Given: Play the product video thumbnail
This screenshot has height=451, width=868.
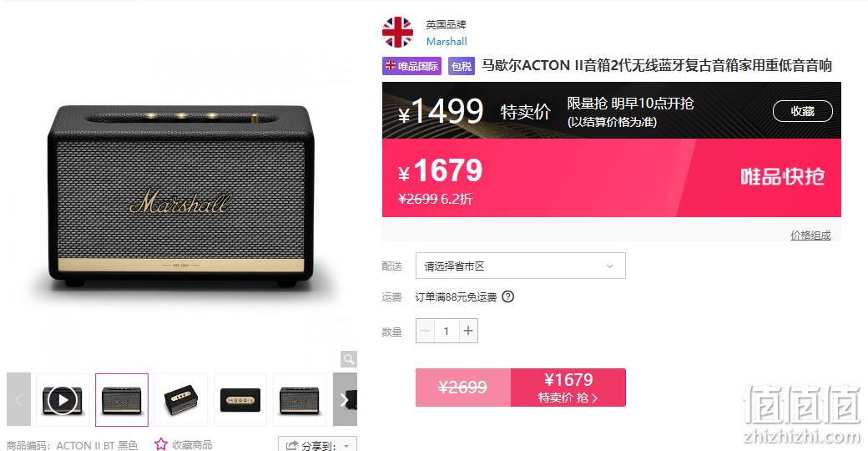Looking at the screenshot, I should click(62, 400).
